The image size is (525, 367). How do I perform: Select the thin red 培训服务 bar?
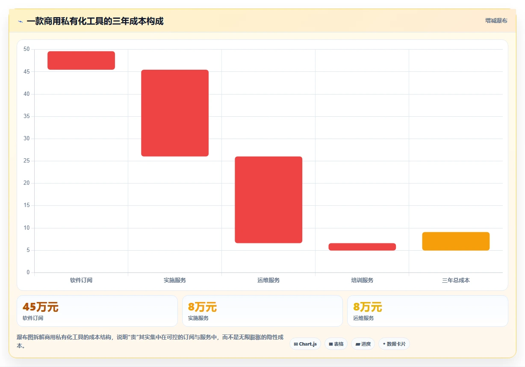(x=362, y=247)
